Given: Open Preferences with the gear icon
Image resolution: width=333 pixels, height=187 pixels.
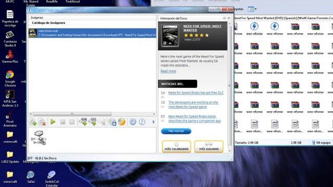Looking at the screenshot, I should coord(133,122).
